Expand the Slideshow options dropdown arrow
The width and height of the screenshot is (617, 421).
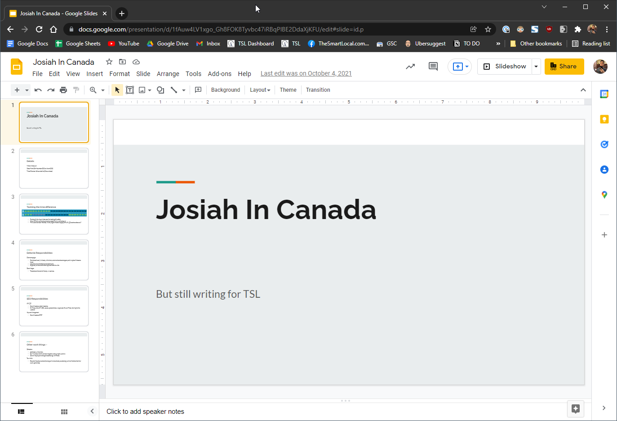pyautogui.click(x=536, y=67)
